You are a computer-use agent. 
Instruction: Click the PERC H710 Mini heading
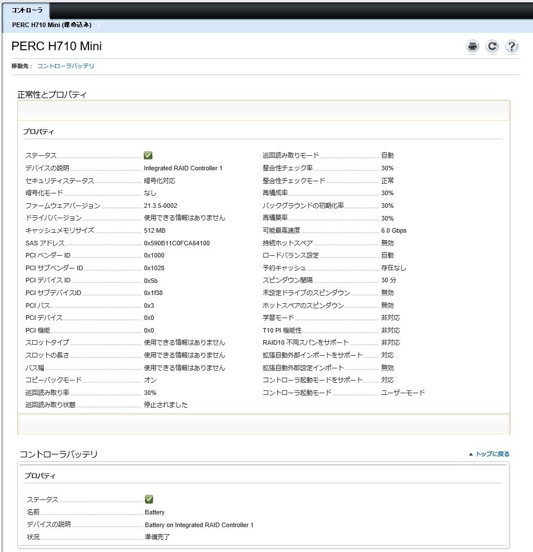57,46
